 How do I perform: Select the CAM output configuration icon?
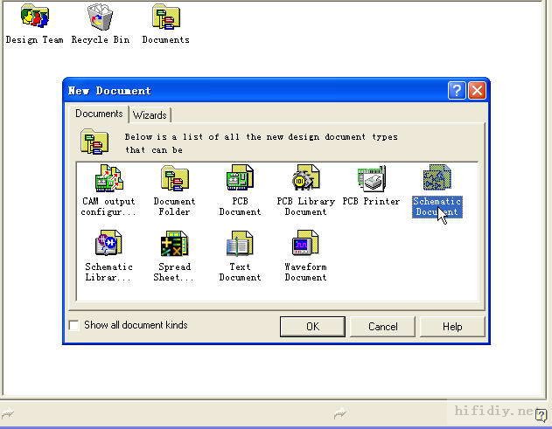tap(108, 179)
